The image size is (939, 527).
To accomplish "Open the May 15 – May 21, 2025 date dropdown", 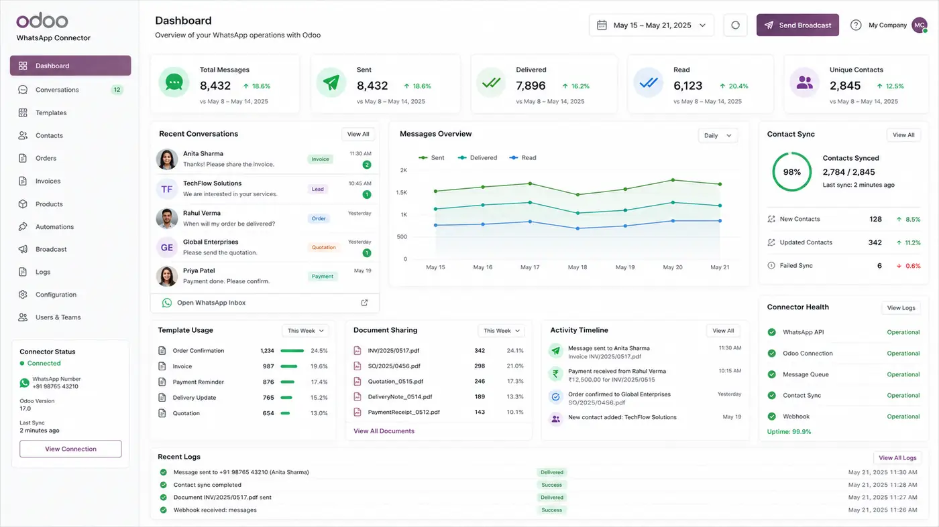I will (651, 25).
